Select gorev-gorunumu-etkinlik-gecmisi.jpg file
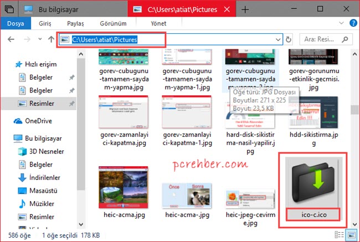Viewport: 360px width, 242px height. pyautogui.click(x=314, y=70)
